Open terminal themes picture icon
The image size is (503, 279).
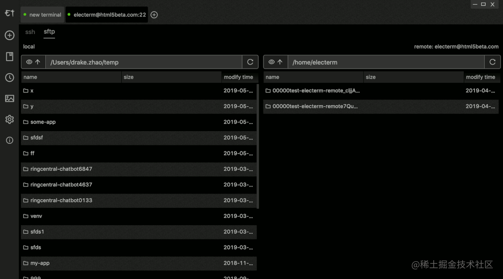pos(10,98)
